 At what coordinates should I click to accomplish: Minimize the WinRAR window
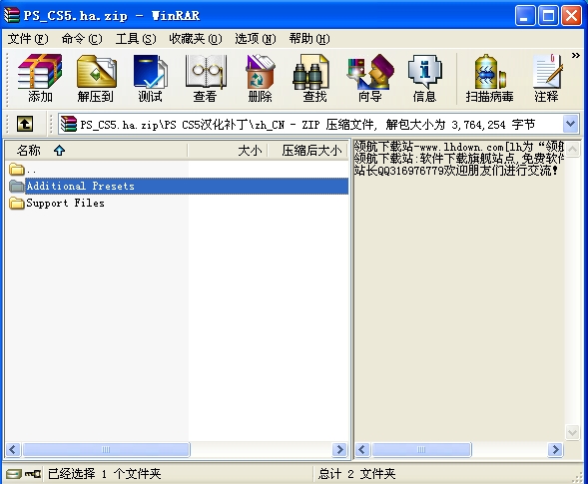525,16
